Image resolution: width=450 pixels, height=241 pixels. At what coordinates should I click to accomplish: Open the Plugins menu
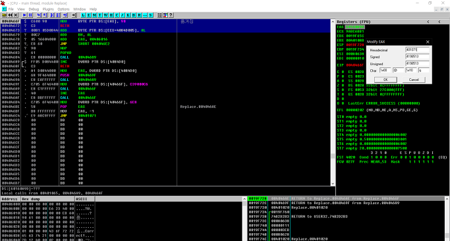click(48, 9)
